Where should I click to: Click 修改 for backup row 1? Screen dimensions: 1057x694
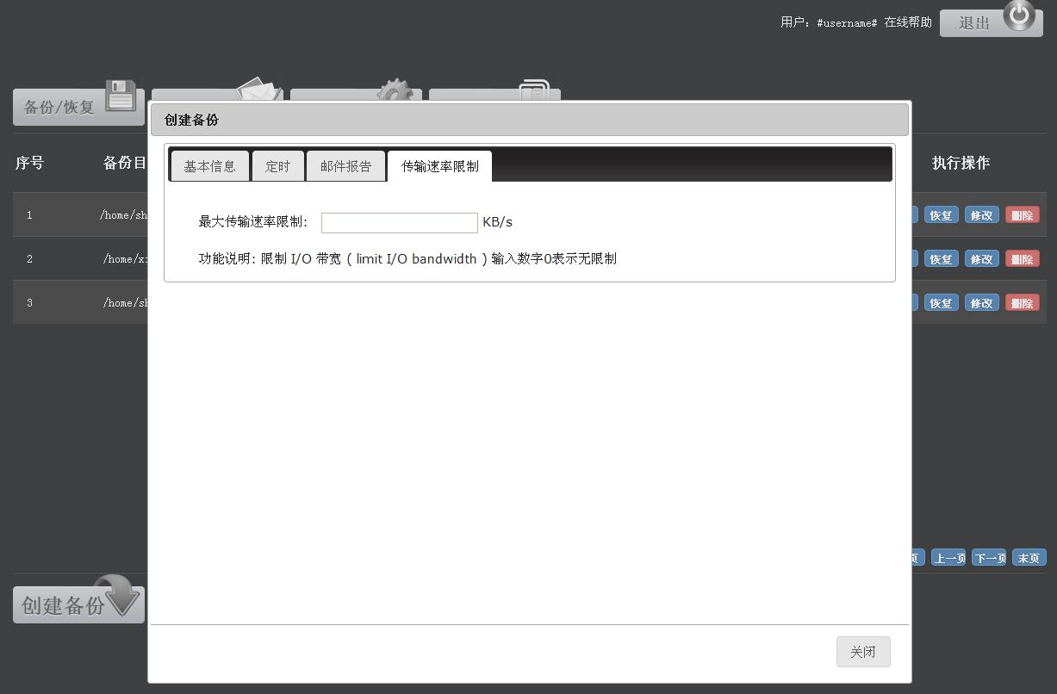(x=982, y=215)
